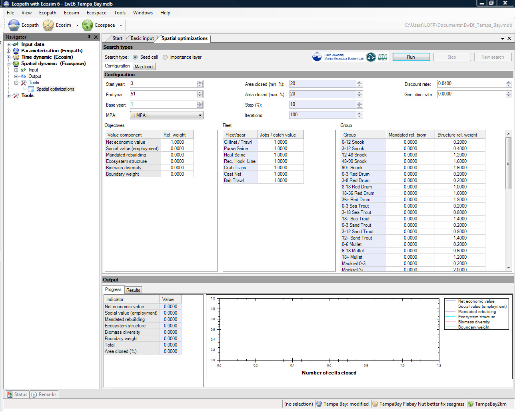The height and width of the screenshot is (412, 515).
Task: Click the Run button
Action: [411, 57]
